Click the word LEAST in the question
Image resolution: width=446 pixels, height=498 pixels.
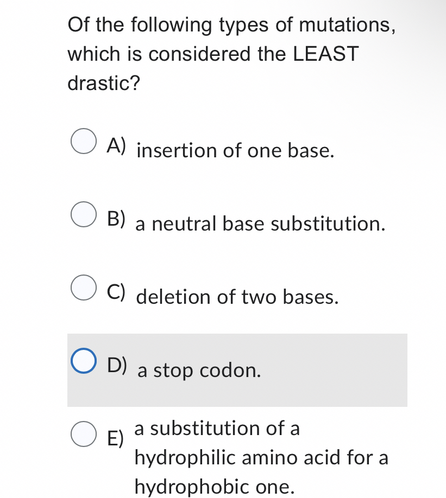pyautogui.click(x=326, y=54)
